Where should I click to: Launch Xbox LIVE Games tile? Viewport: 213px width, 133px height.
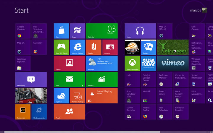point(62,47)
